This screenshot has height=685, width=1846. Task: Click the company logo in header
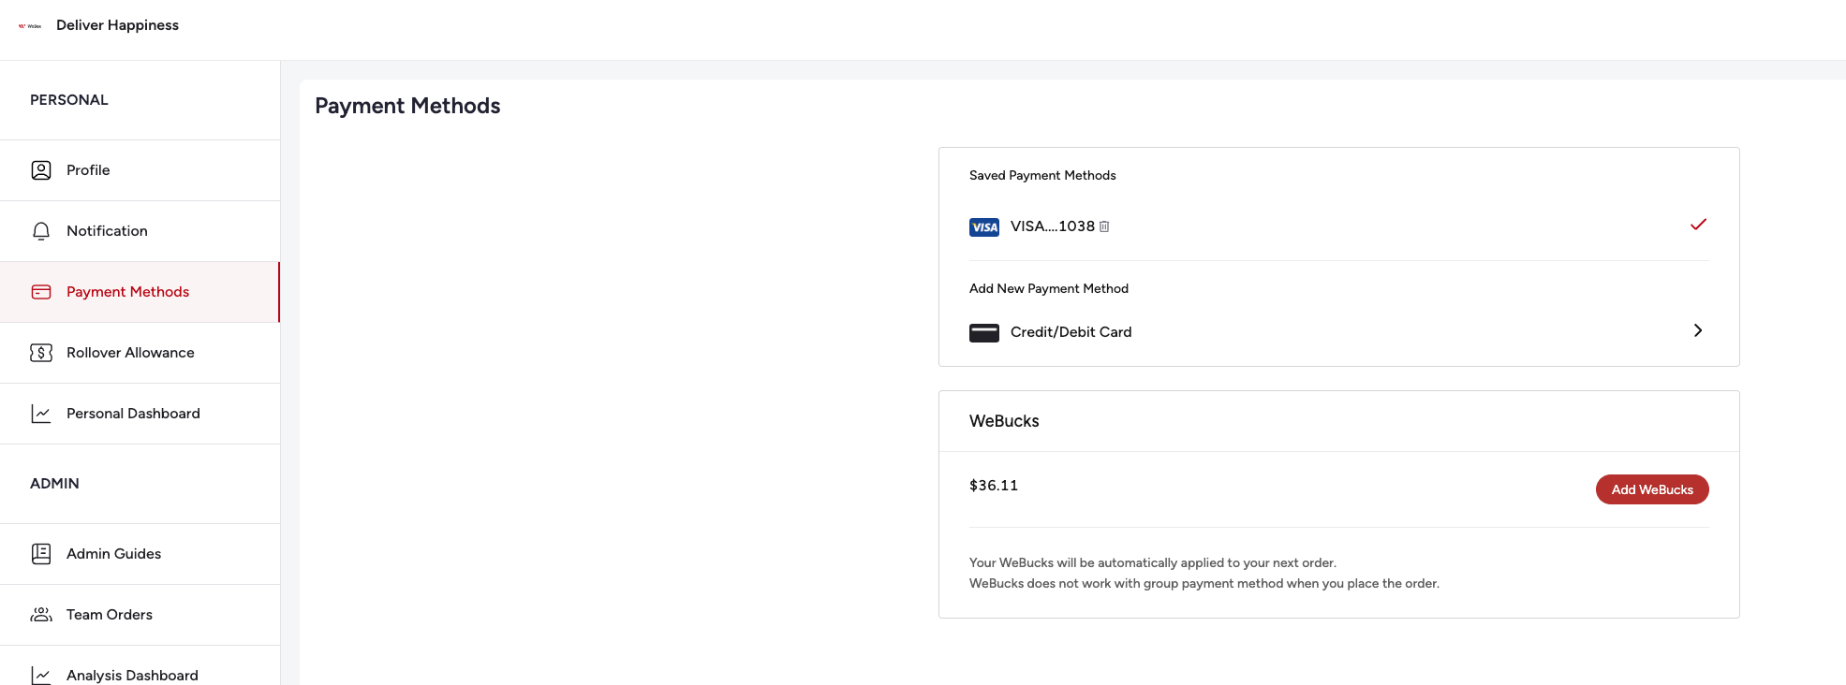30,26
